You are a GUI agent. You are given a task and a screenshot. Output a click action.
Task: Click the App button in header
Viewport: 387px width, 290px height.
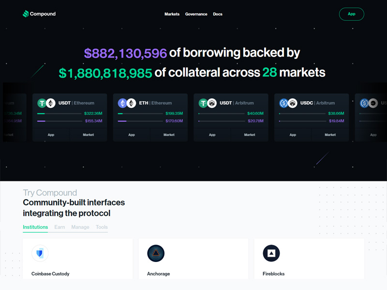[x=351, y=14]
